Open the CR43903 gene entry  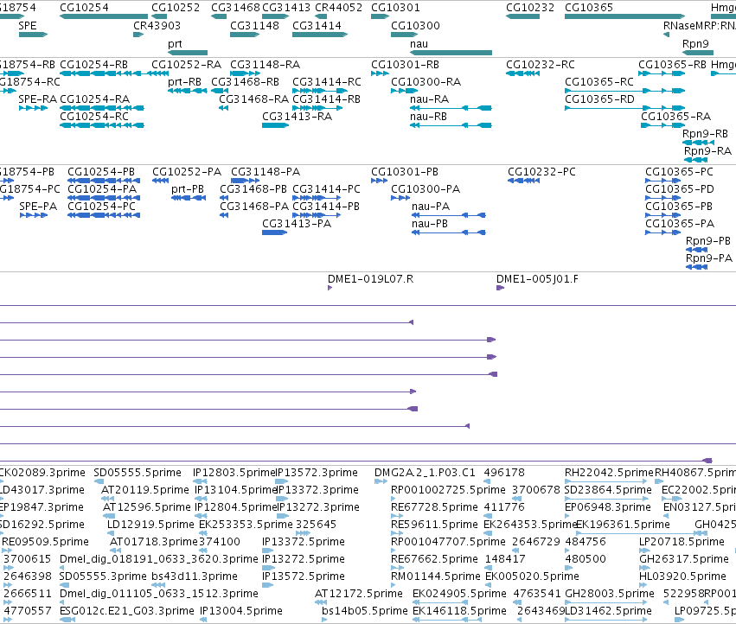157,25
